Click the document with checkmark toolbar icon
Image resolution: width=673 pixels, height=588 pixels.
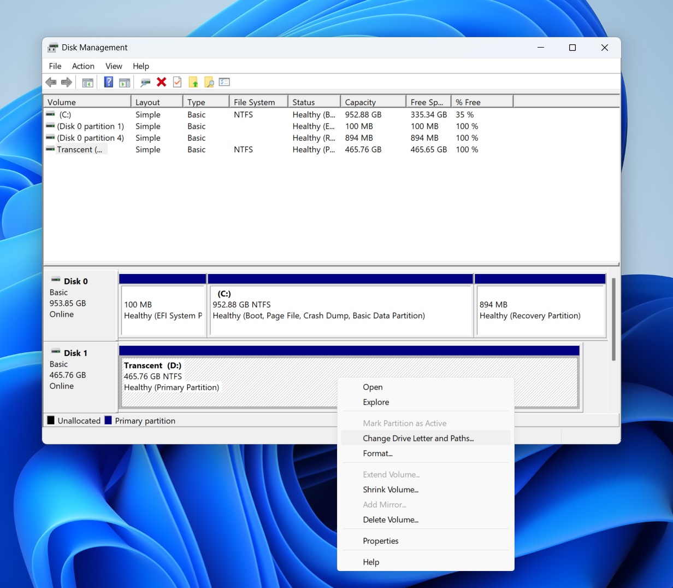point(177,82)
